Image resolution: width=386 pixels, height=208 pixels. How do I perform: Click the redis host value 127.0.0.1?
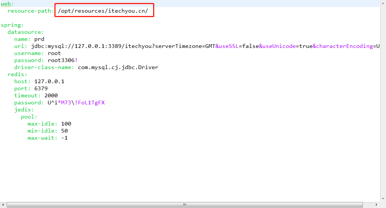point(49,81)
